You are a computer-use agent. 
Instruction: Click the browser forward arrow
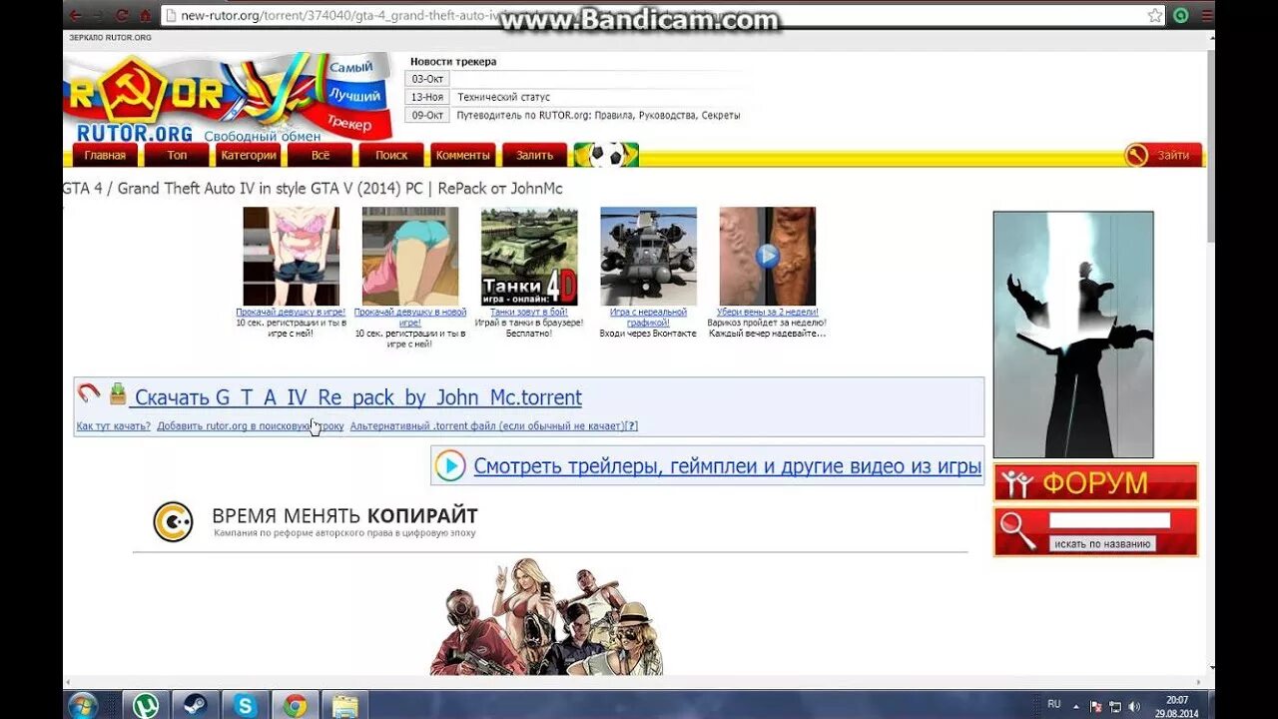[x=98, y=15]
